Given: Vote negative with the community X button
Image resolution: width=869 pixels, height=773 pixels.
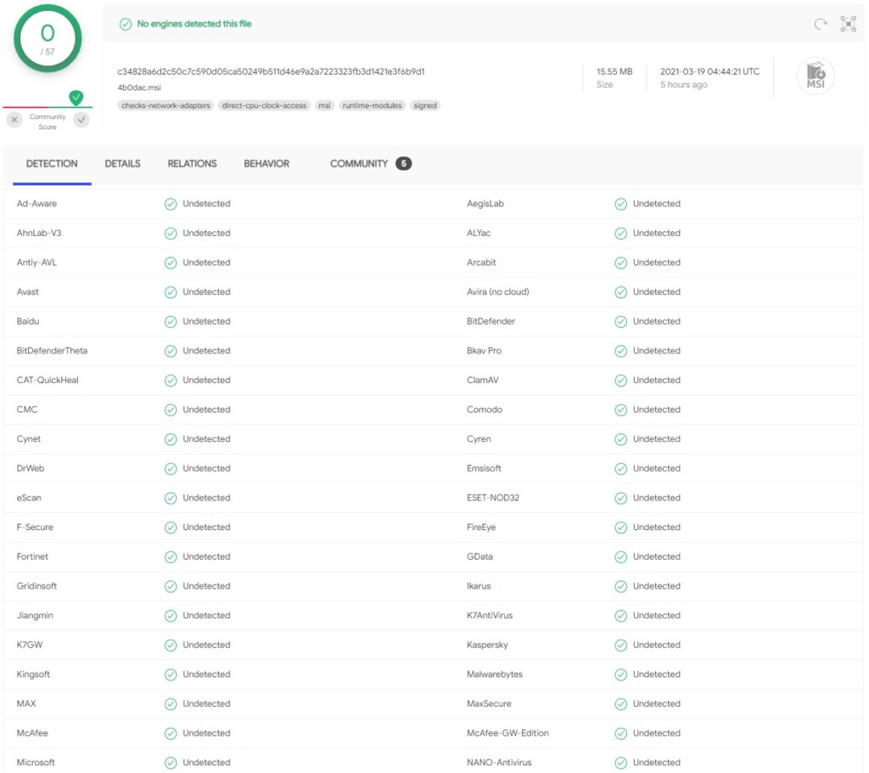Looking at the screenshot, I should point(14,120).
